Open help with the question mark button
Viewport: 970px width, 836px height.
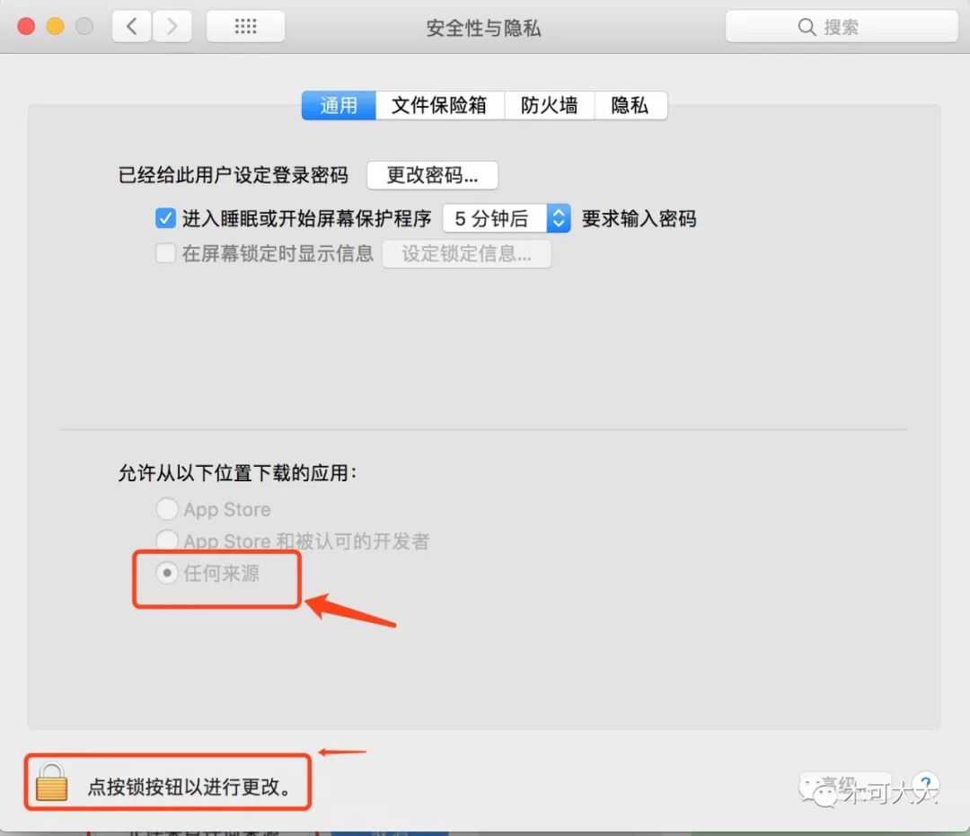pos(925,783)
